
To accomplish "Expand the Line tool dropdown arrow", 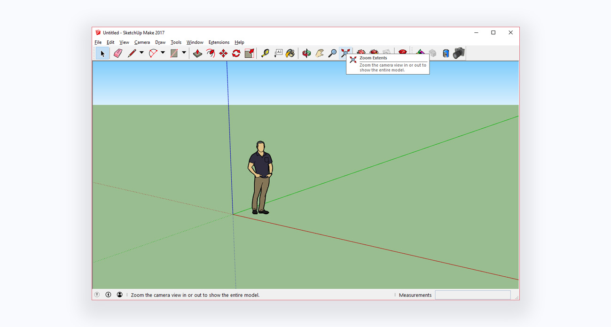I will click(x=141, y=53).
